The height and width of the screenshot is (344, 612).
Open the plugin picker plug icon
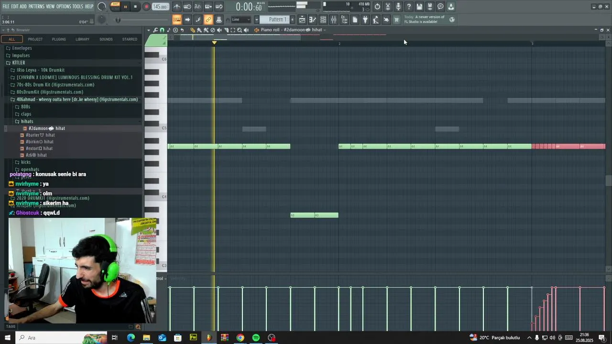click(365, 20)
